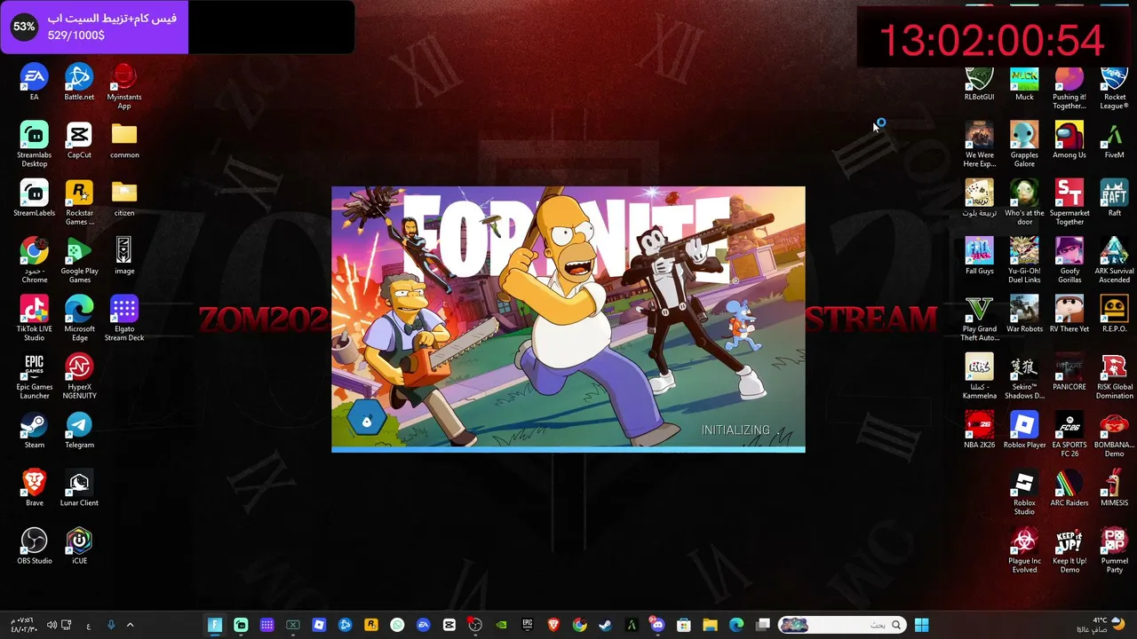Select the 'image' file on desktop

(x=124, y=256)
